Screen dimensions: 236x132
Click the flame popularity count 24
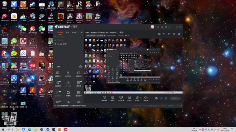click(127, 35)
